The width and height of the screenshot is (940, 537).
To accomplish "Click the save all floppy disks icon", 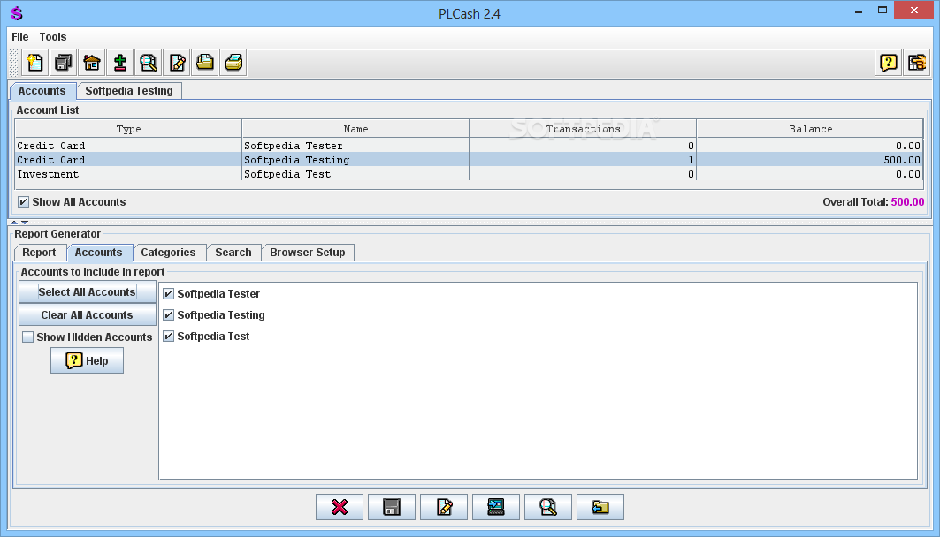I will [63, 62].
